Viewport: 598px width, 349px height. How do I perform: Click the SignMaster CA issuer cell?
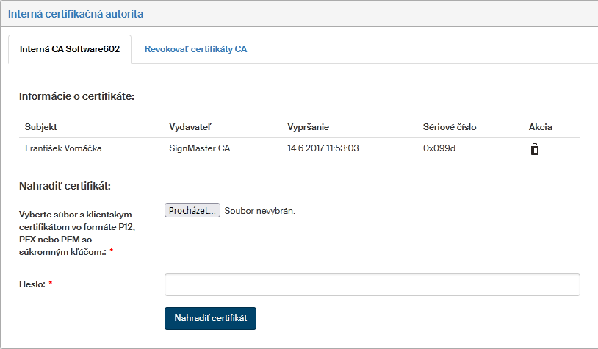coord(200,148)
